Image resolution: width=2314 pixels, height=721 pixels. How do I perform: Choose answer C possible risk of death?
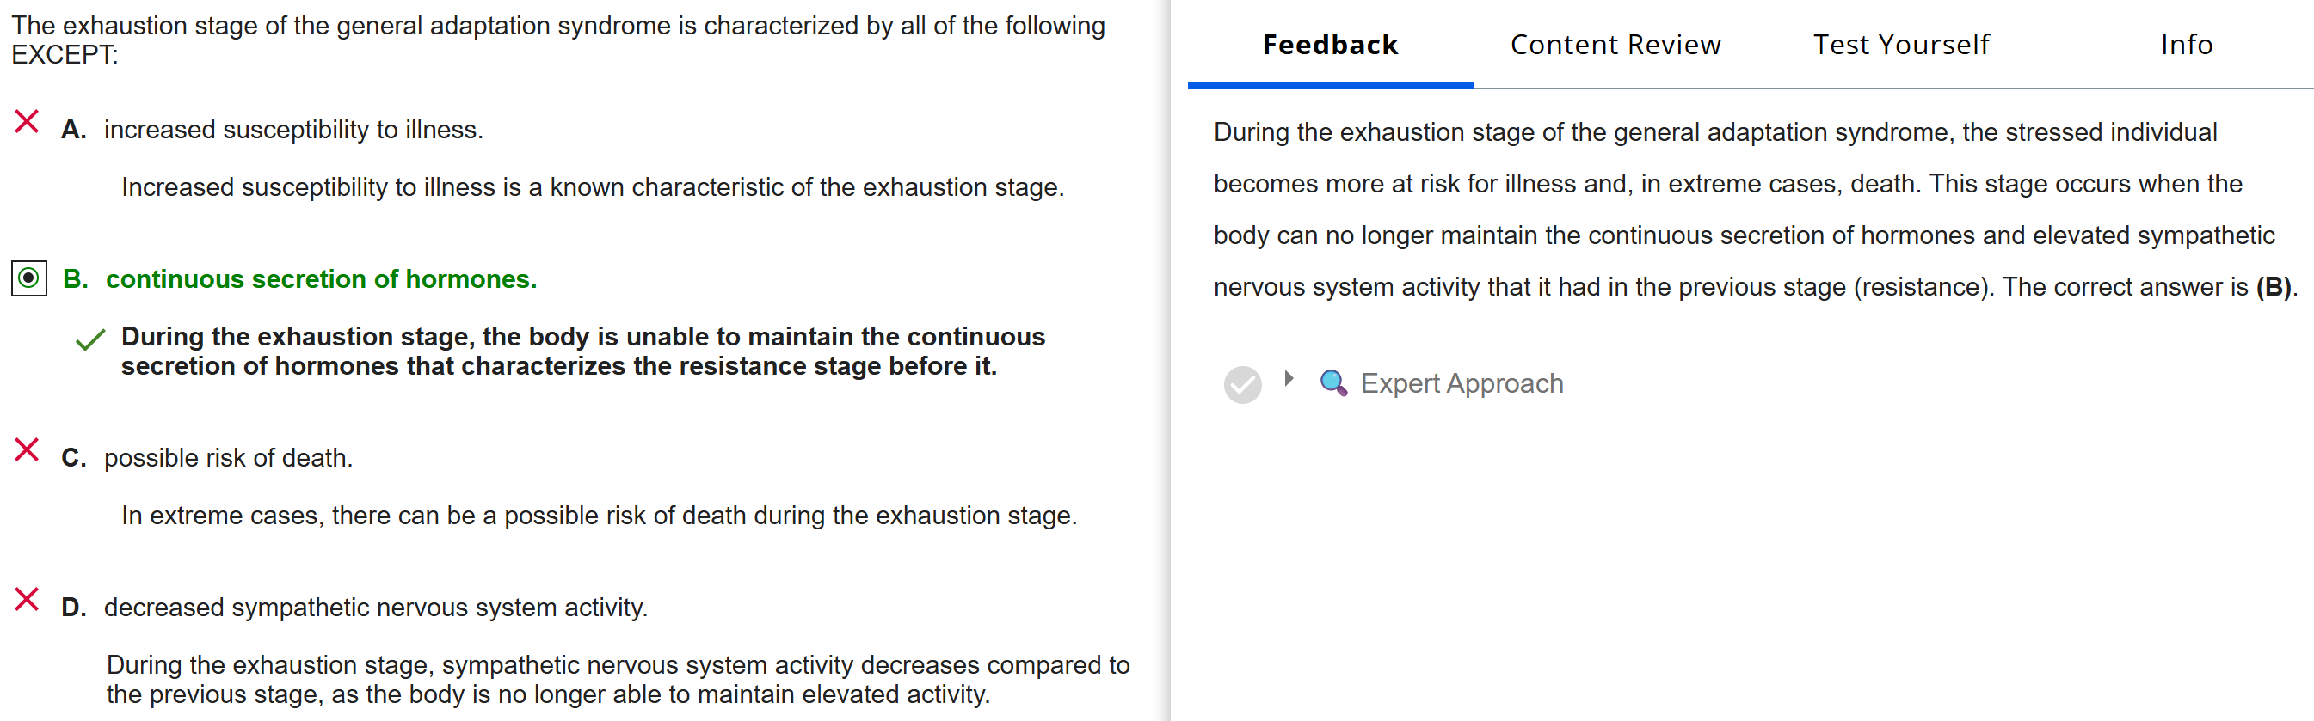pyautogui.click(x=228, y=458)
